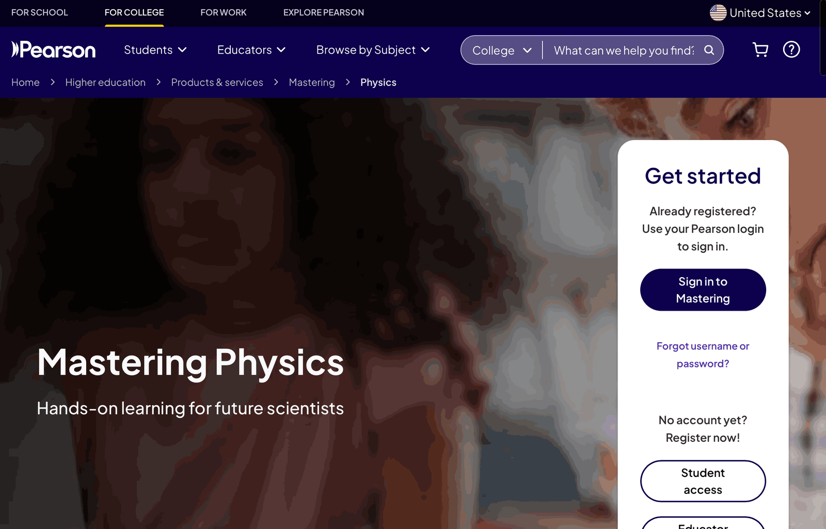This screenshot has width=826, height=529.
Task: Open the College search category dropdown
Action: click(501, 51)
